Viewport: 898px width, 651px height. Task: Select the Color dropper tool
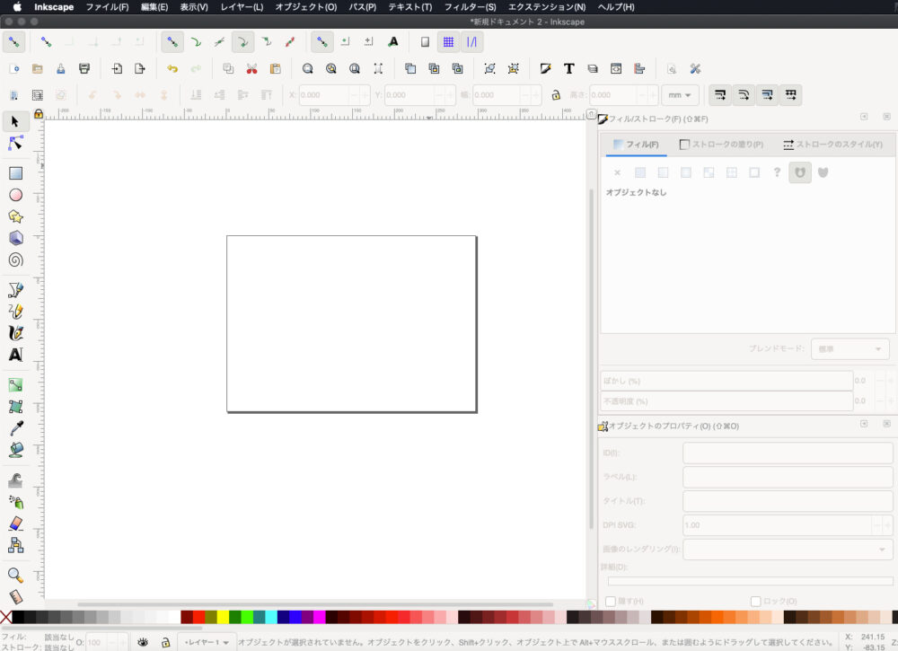click(15, 428)
